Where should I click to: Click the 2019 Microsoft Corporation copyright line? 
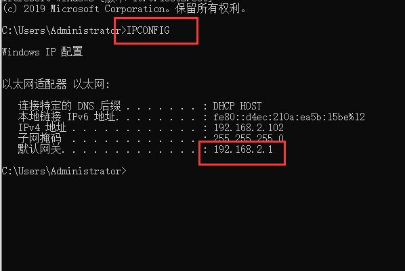(x=124, y=9)
